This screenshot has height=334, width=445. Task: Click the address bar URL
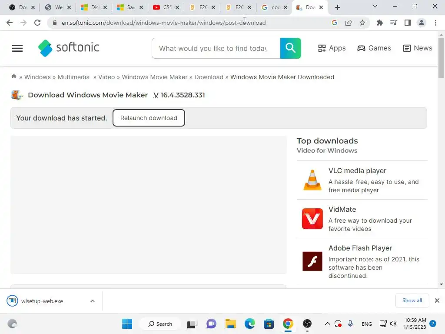164,23
